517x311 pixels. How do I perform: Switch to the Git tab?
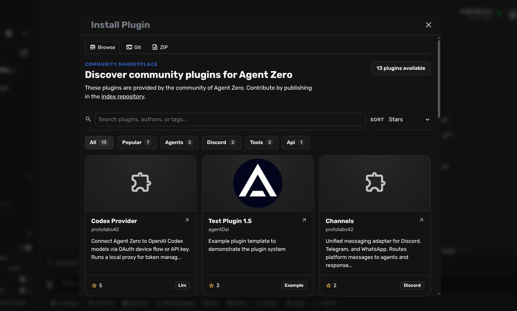click(134, 47)
